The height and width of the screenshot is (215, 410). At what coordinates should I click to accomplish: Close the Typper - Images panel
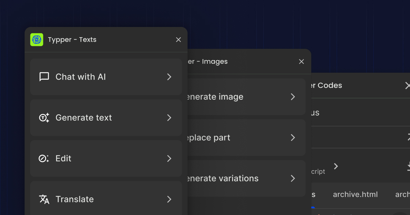301,61
